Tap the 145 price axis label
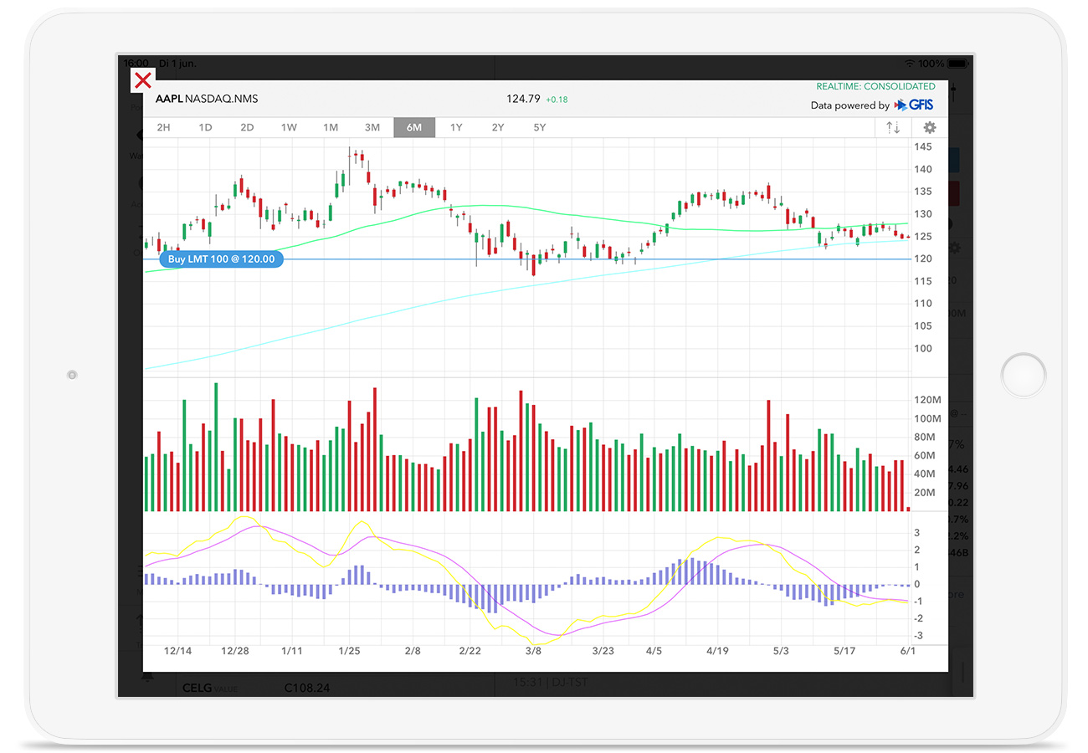Image resolution: width=1088 pixels, height=753 pixels. 924,147
